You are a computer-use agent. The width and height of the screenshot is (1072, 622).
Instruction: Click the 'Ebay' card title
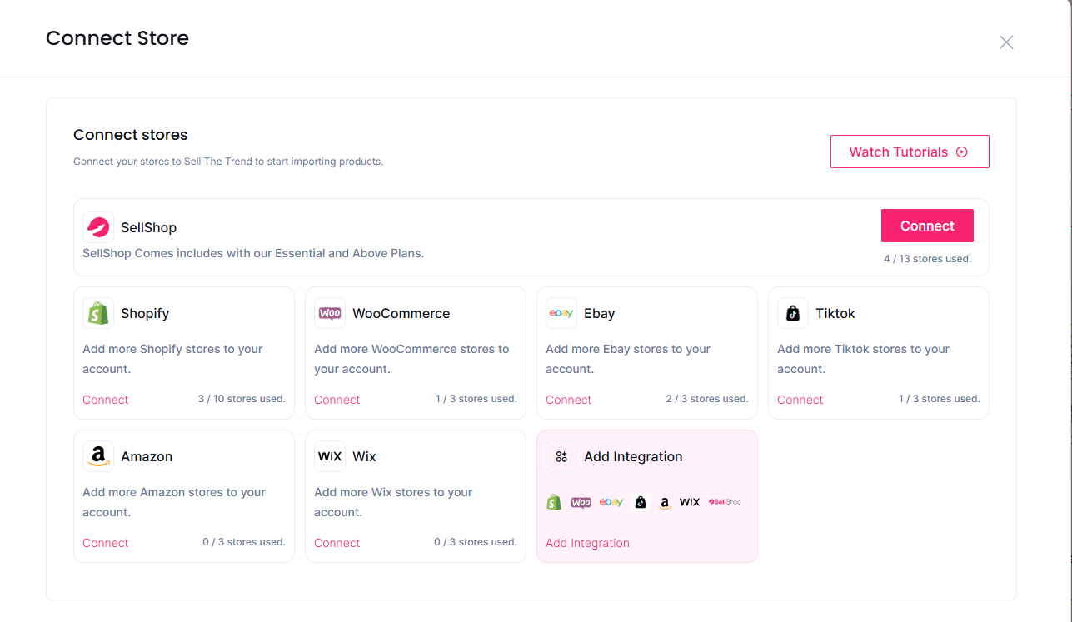point(600,314)
